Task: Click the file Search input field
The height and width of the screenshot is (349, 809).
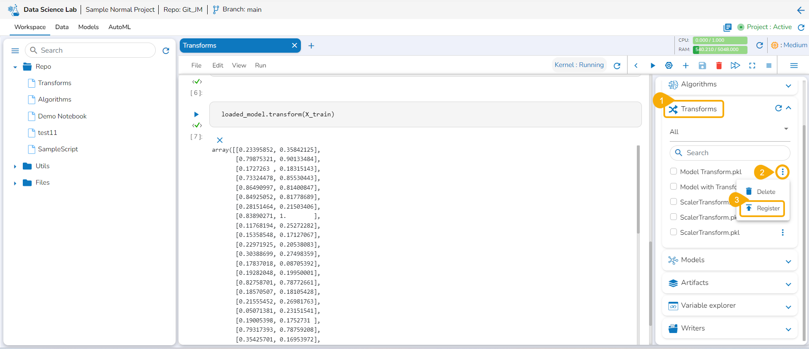Action: (95, 50)
